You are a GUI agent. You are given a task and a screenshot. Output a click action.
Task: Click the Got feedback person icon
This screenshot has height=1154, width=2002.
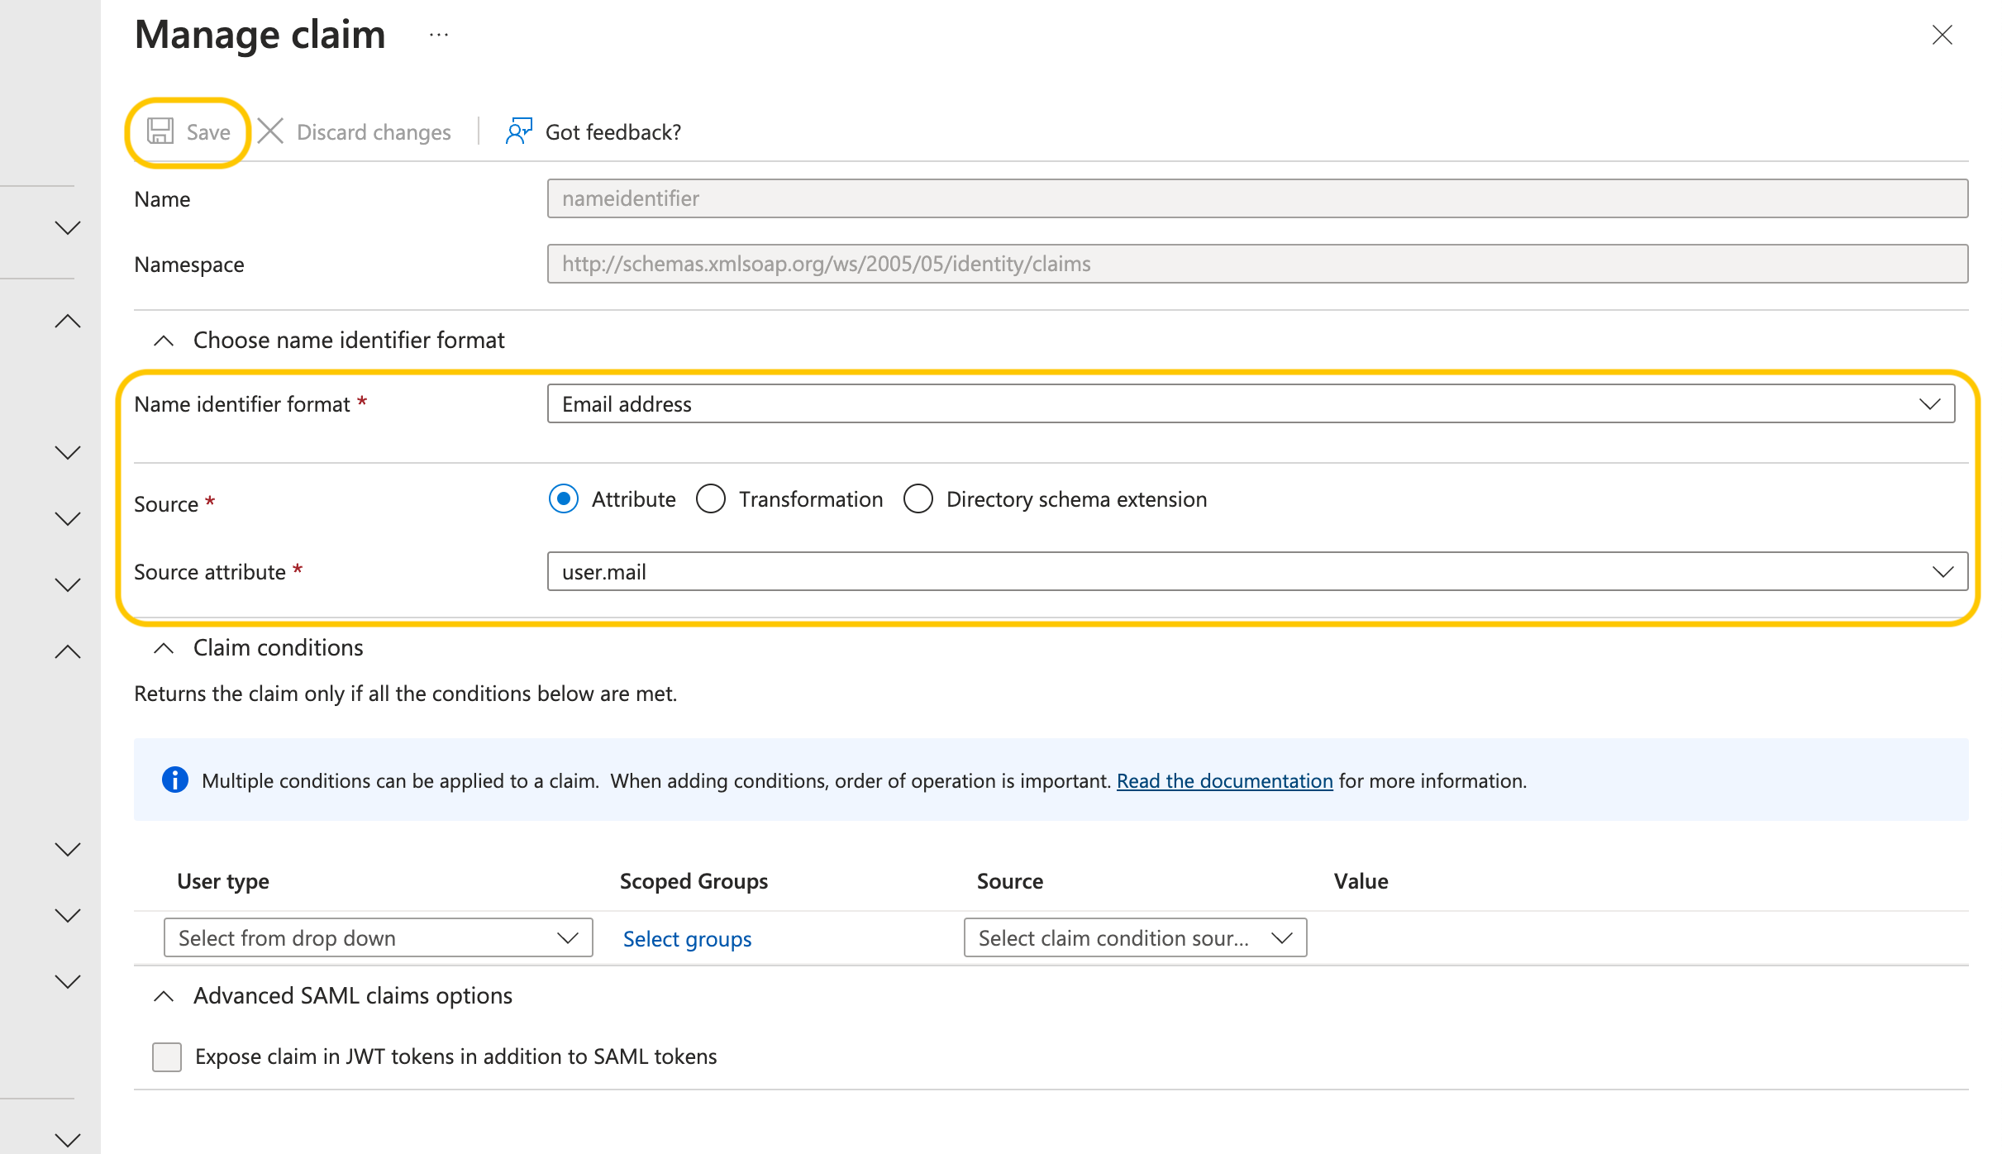(518, 131)
